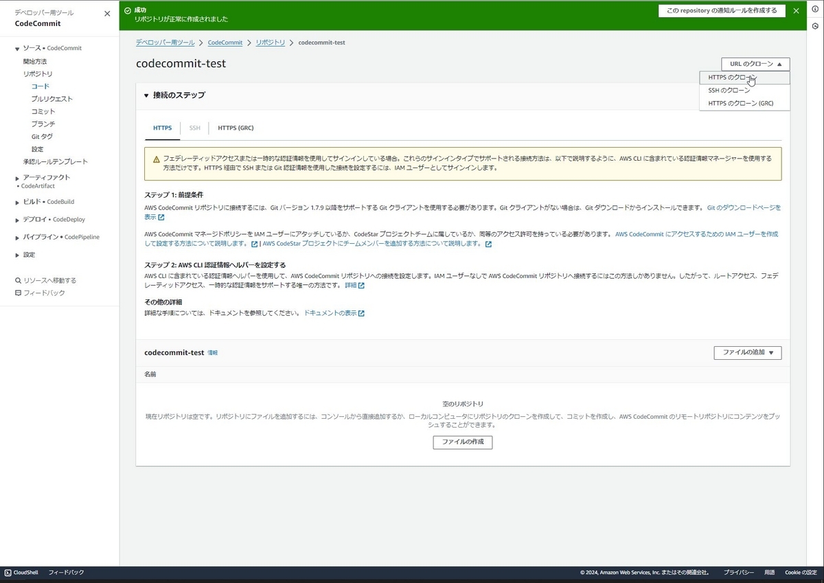Click the ファイルの作成 button
This screenshot has height=583, width=824.
[x=463, y=442]
